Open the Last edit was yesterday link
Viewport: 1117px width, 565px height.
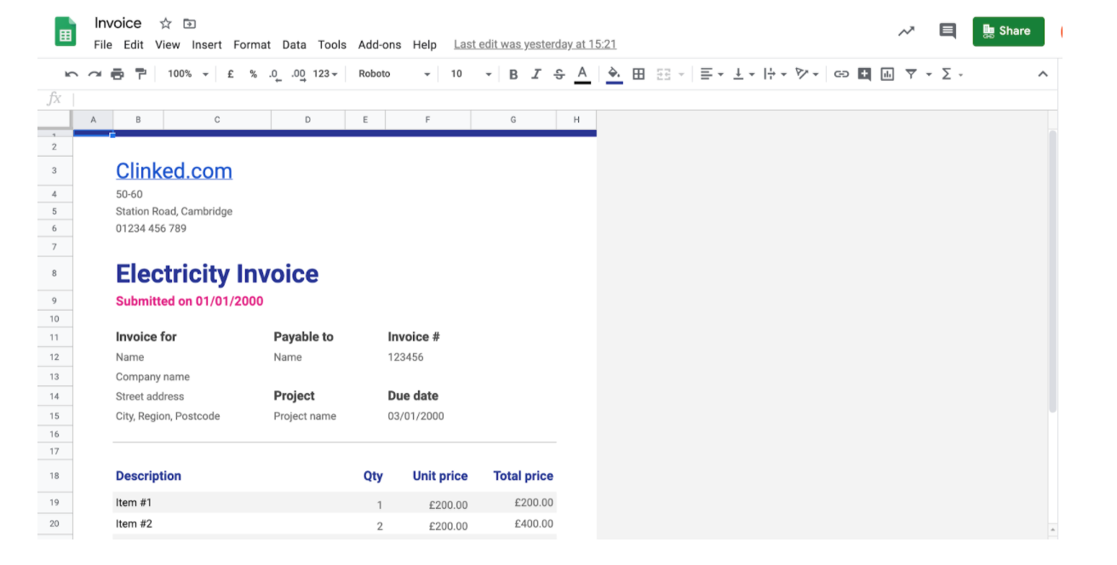click(535, 44)
